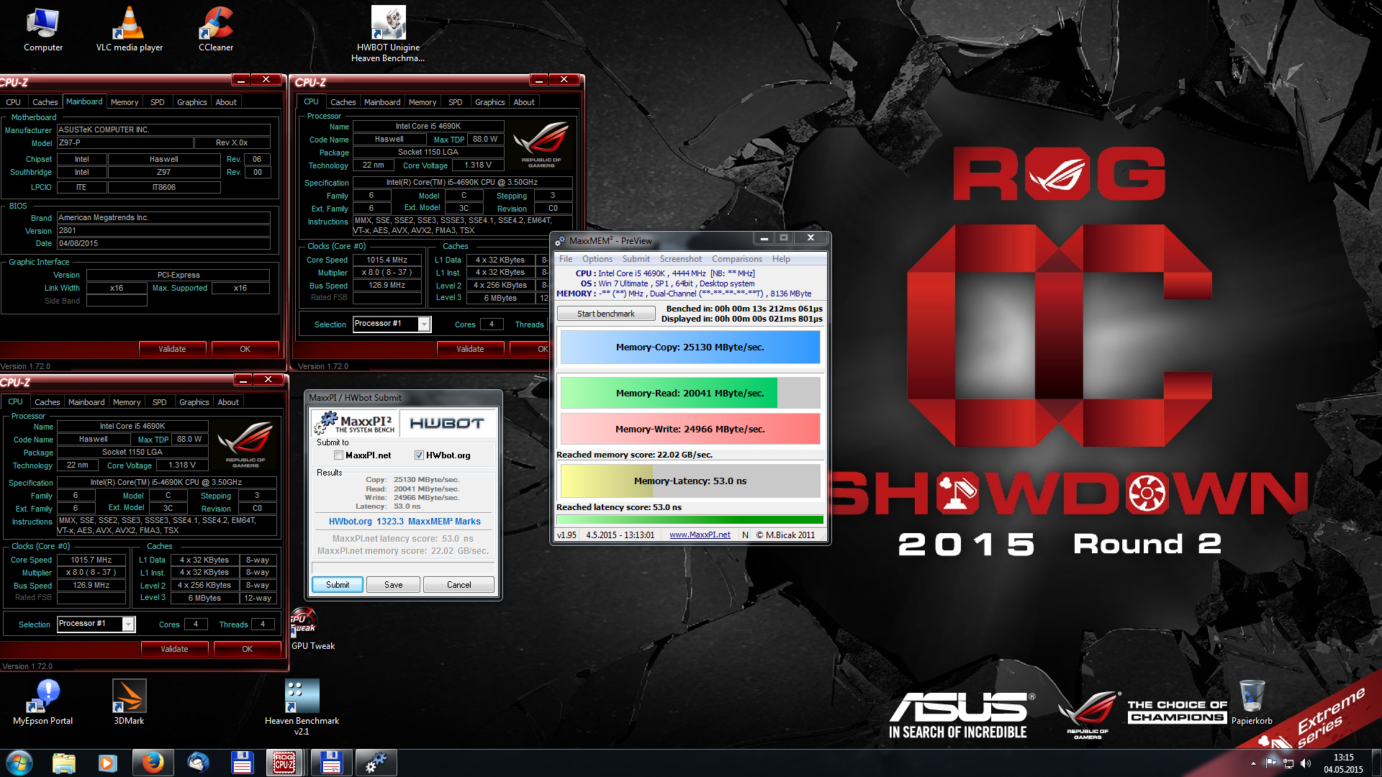Click the 64-bit floppy disk taskbar icon
This screenshot has width=1382, height=777.
pyautogui.click(x=330, y=763)
